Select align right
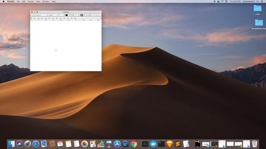 click(x=87, y=15)
